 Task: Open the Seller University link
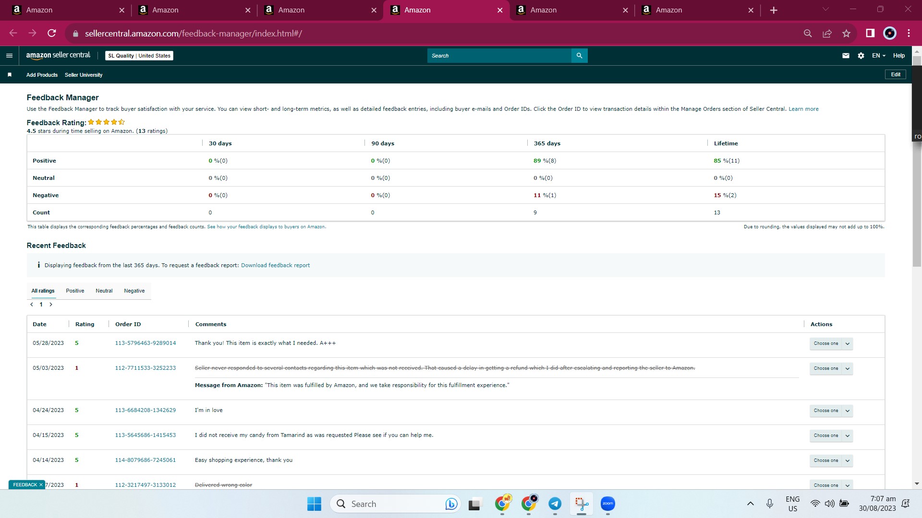(x=84, y=75)
